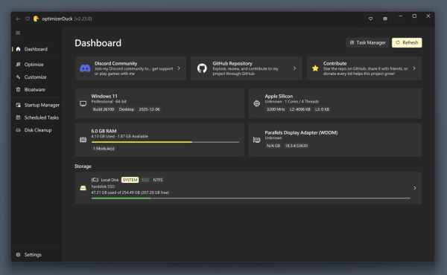Screen dimensions: 447x275
Task: Click the 2025-12-06 date tag
Action: [x=149, y=109]
